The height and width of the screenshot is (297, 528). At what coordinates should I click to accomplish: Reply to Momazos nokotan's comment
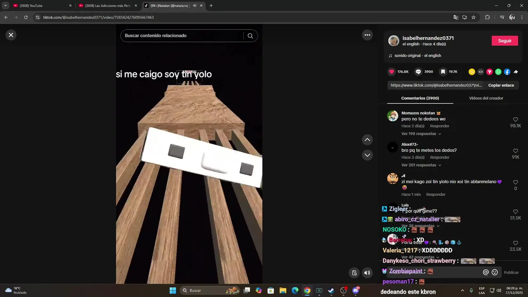[439, 126]
